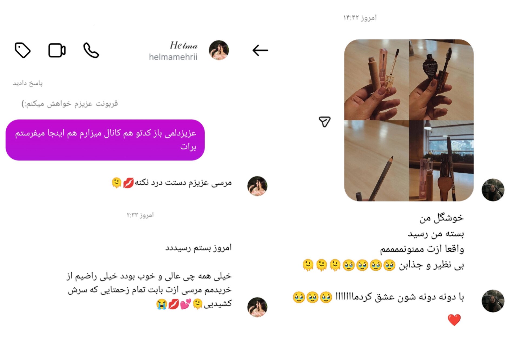The image size is (519, 346).
Task: Open the mascara photo in collage
Action: (x=441, y=80)
